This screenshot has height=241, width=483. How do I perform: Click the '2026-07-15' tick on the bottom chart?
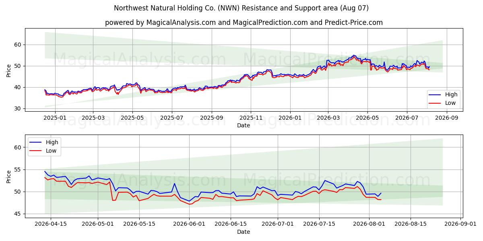(x=319, y=225)
